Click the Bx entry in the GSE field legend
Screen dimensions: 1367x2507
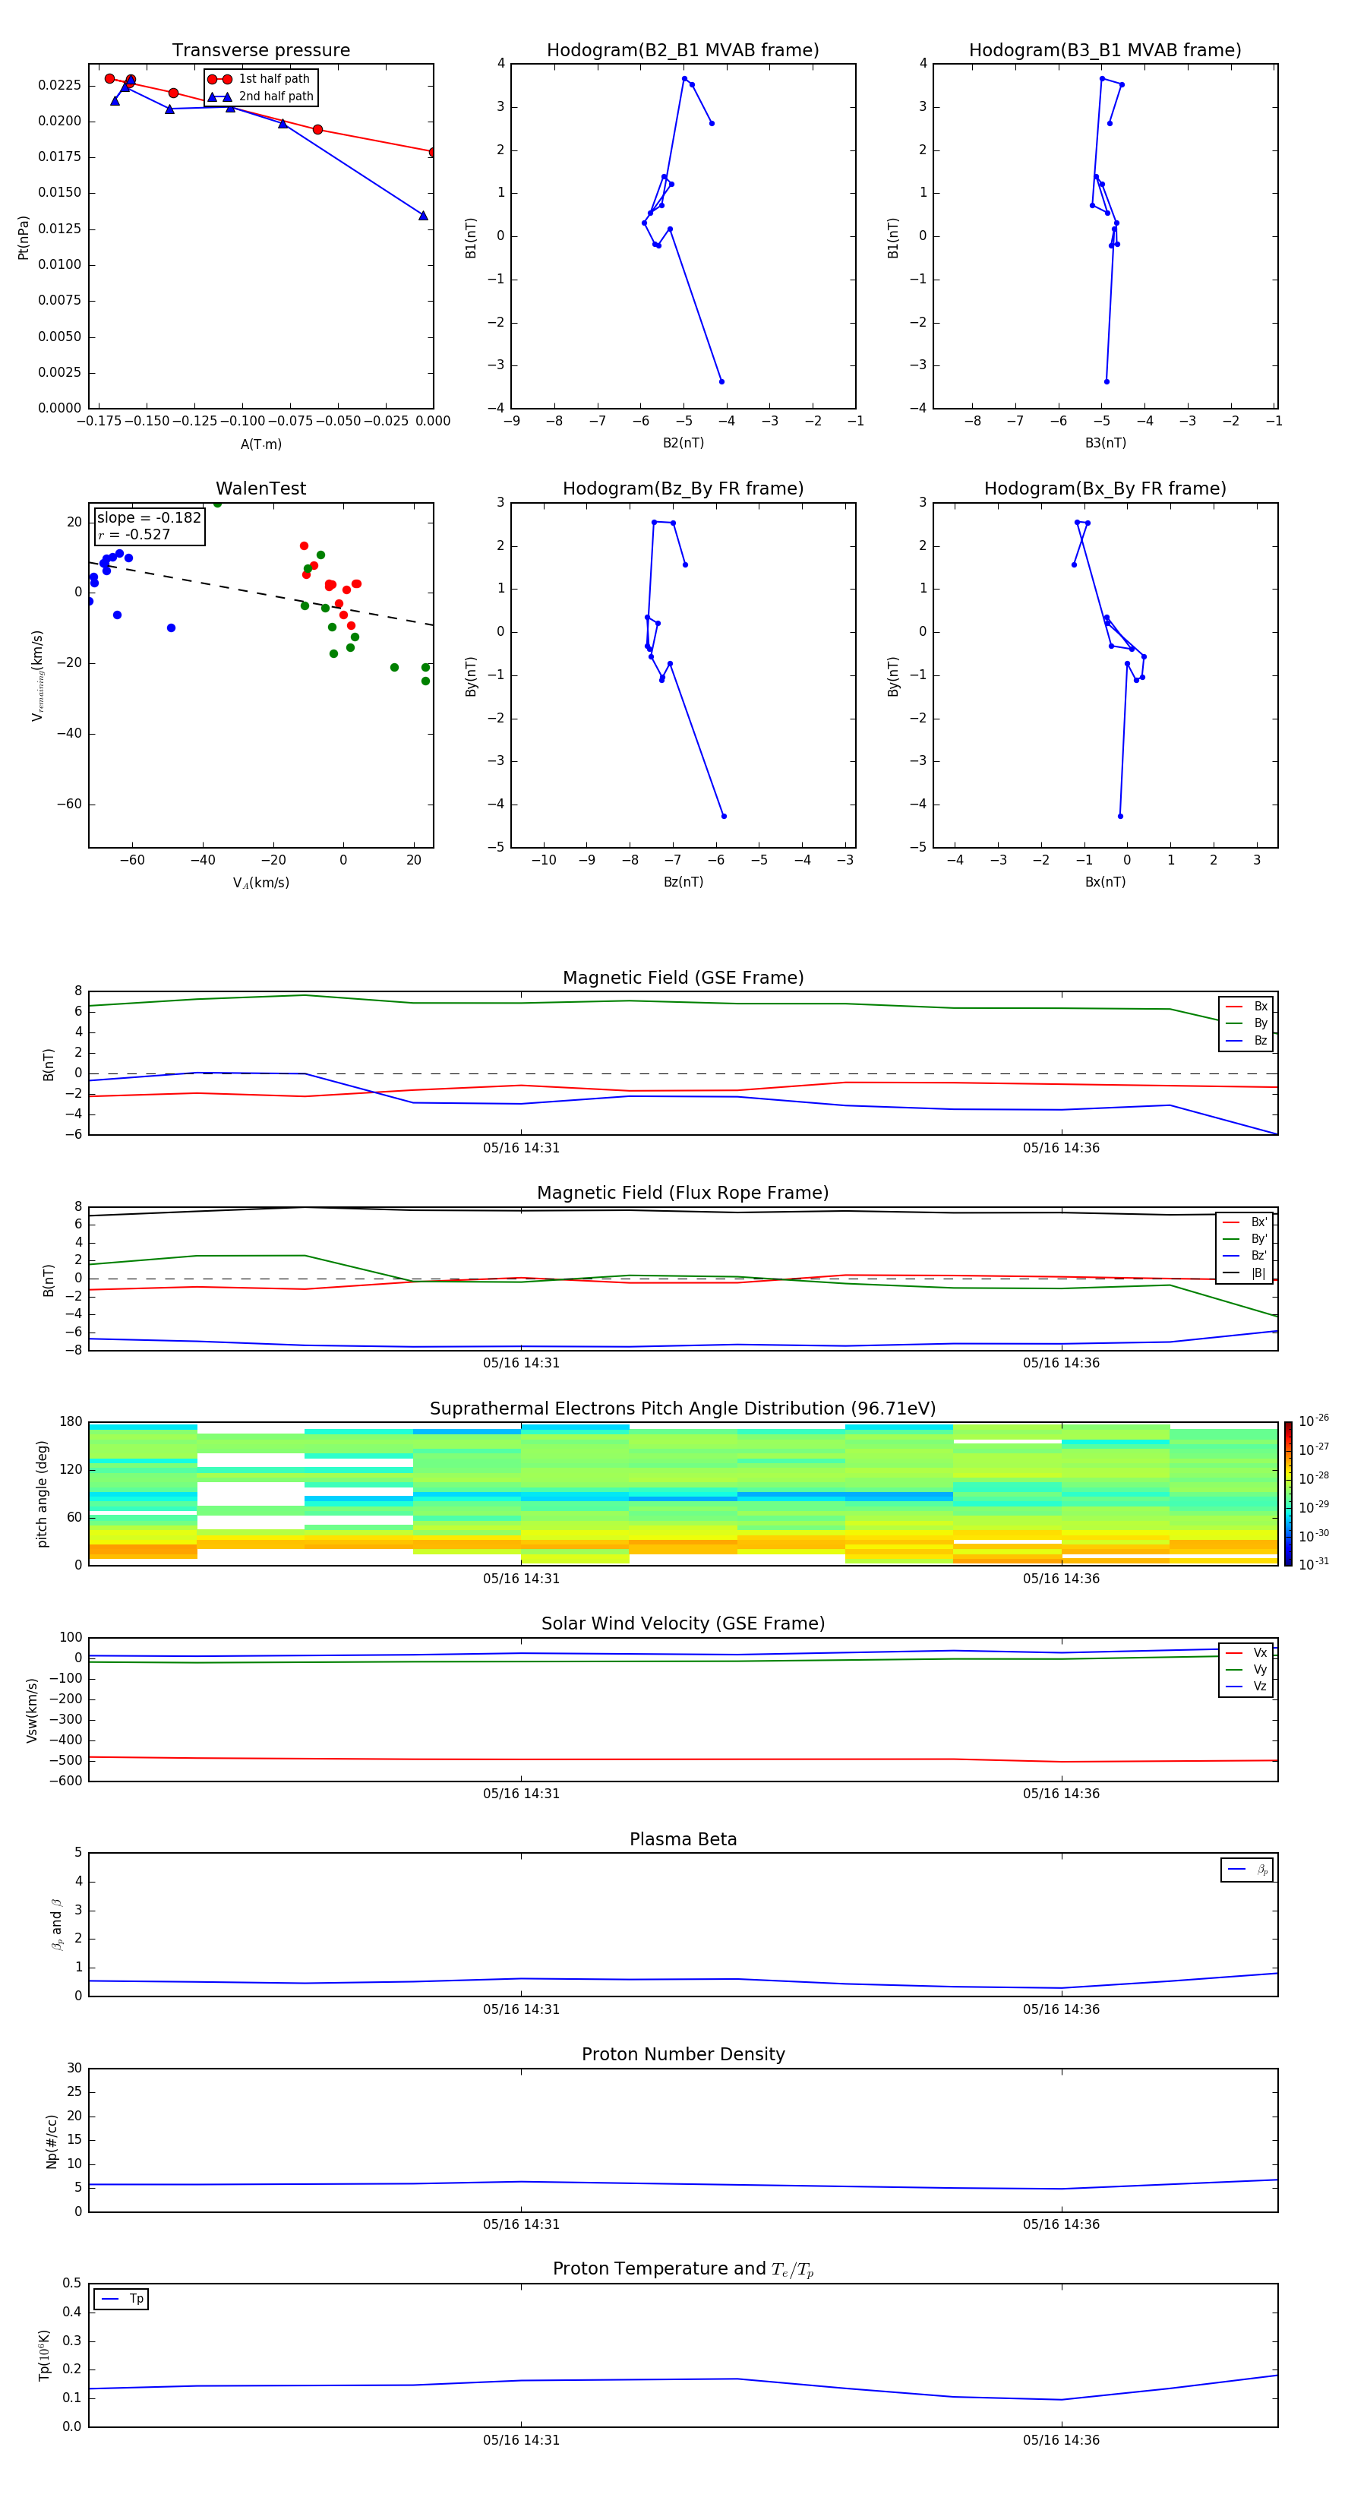1246,1007
